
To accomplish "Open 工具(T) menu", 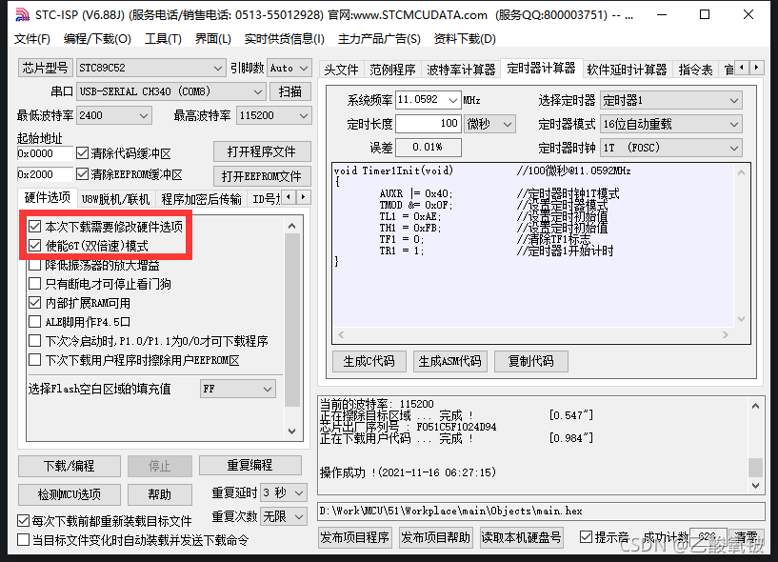I will point(163,39).
